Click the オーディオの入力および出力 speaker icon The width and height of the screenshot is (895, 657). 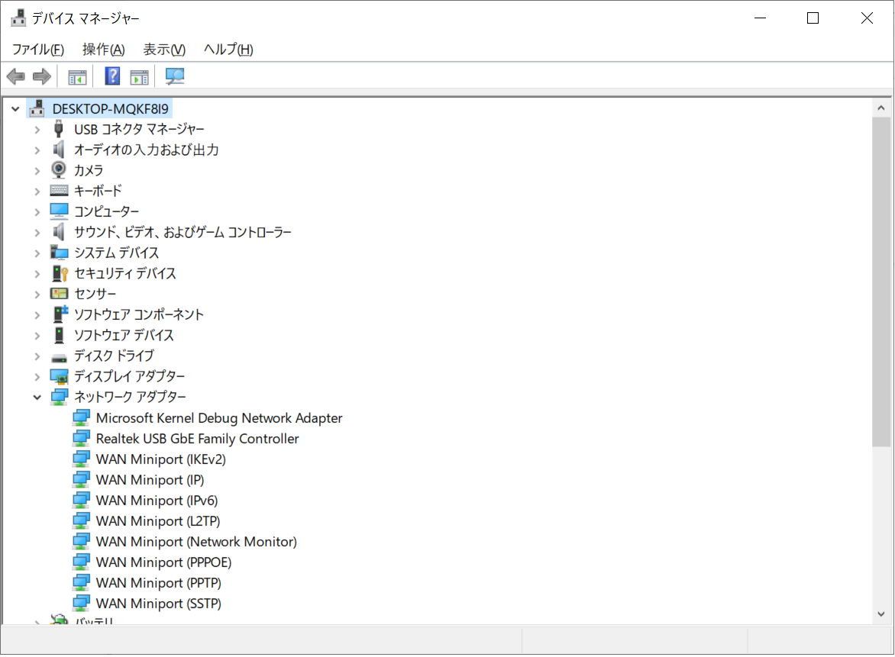[58, 150]
